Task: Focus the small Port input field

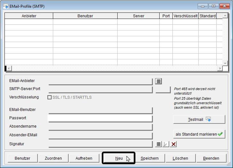Action: [163, 89]
